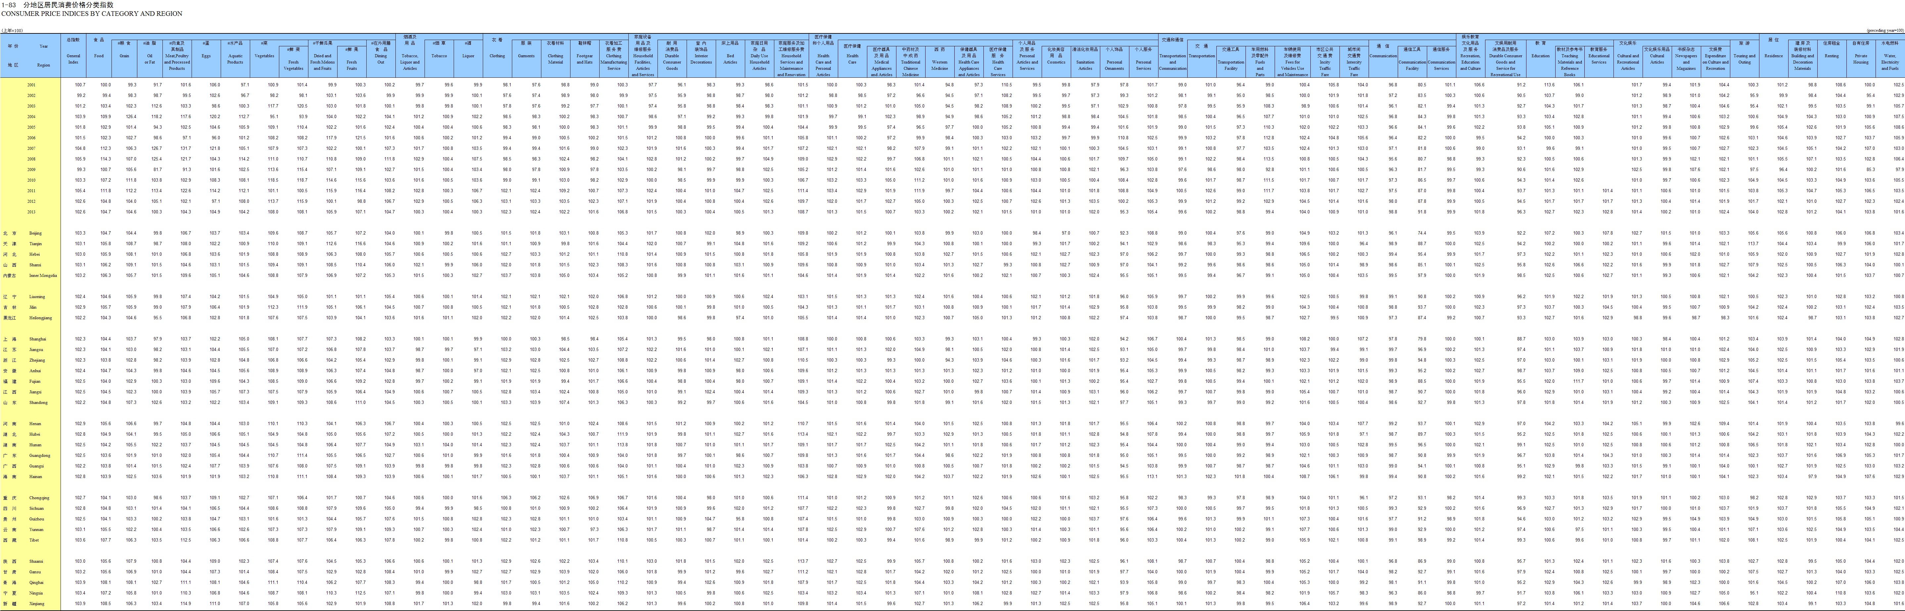Select the 'Oil or Fat' column header
Screen dimensions: 1905x611
point(150,59)
